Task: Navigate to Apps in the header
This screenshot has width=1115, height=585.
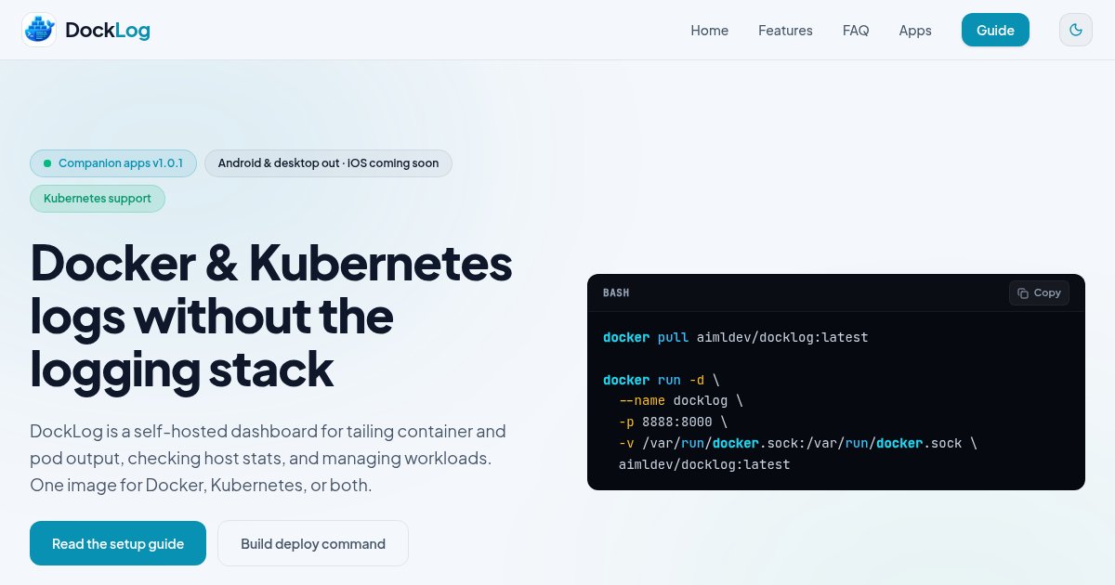Action: point(915,30)
